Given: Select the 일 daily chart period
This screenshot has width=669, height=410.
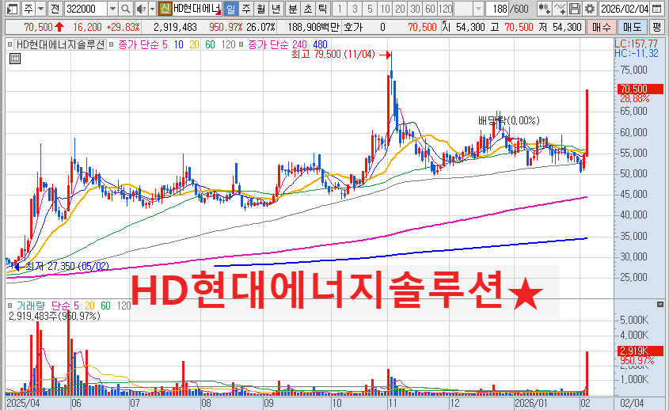Looking at the screenshot, I should coord(231,9).
